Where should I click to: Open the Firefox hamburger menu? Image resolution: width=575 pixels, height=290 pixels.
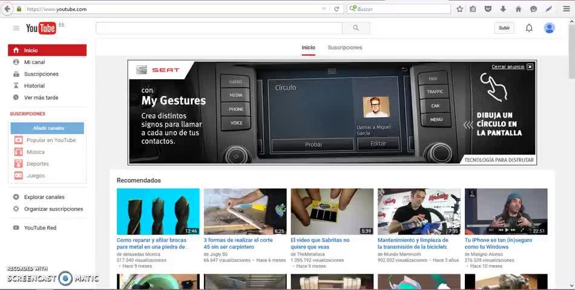[567, 9]
